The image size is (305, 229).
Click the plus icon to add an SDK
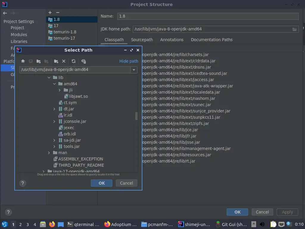click(50, 13)
